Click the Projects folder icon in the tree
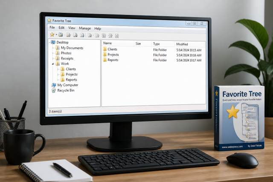 (x=62, y=74)
